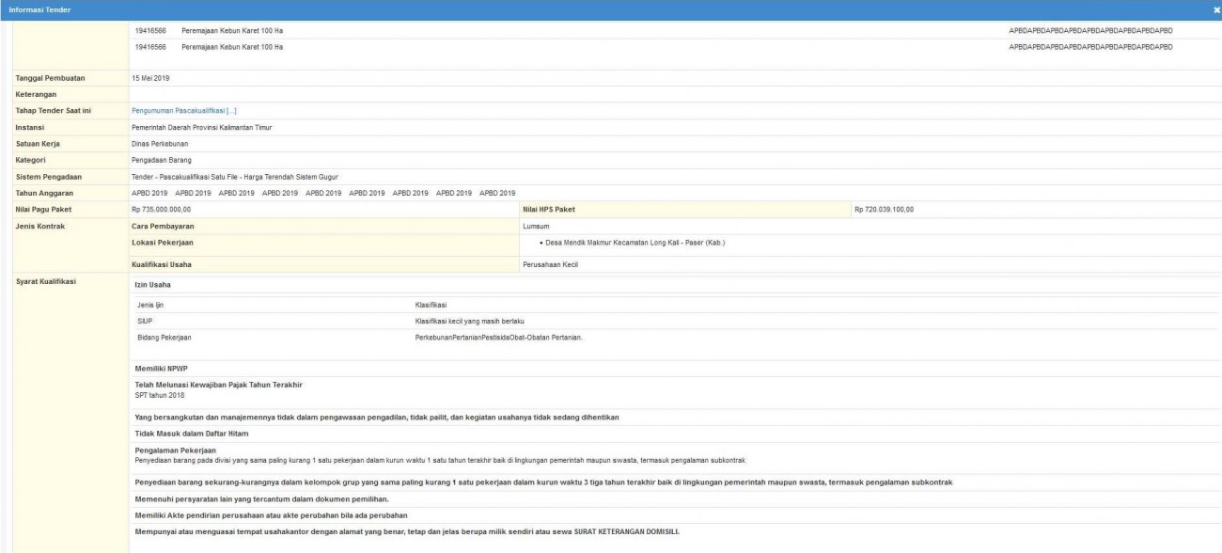The width and height of the screenshot is (1222, 553).
Task: Click the Tahap Tender Saat ini label
Action: (x=53, y=111)
